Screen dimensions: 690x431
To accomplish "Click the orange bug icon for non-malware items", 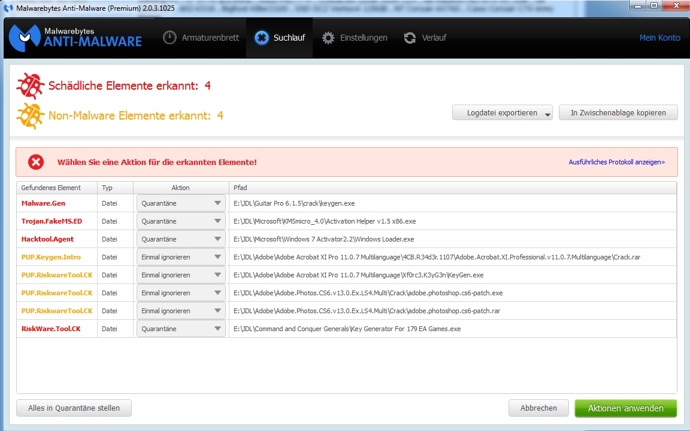I will pos(30,115).
